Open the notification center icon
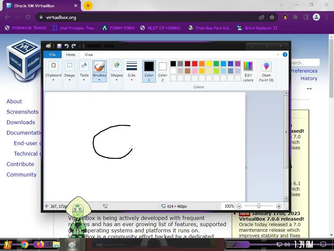This screenshot has height=251, width=334. coord(323,244)
